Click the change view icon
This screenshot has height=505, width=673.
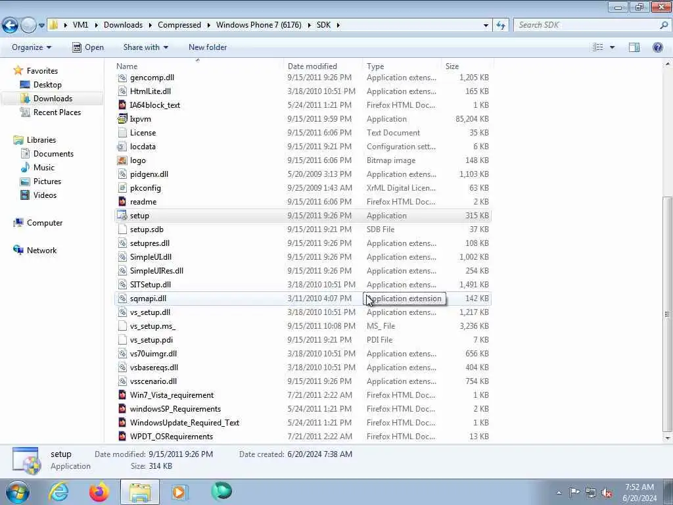point(598,47)
